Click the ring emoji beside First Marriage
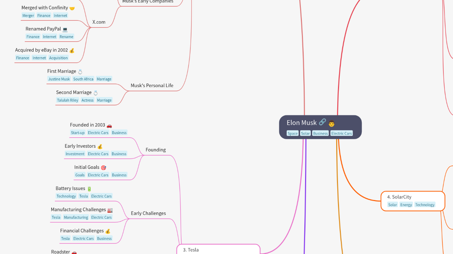 pyautogui.click(x=80, y=72)
